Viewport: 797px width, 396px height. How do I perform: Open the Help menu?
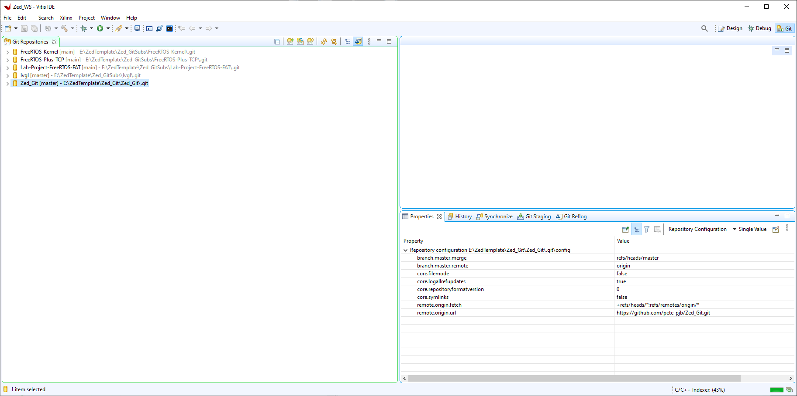tap(131, 18)
